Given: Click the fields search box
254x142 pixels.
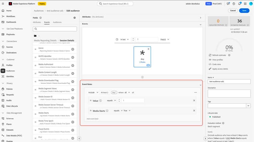Looking at the screenshot, I should point(55,29).
